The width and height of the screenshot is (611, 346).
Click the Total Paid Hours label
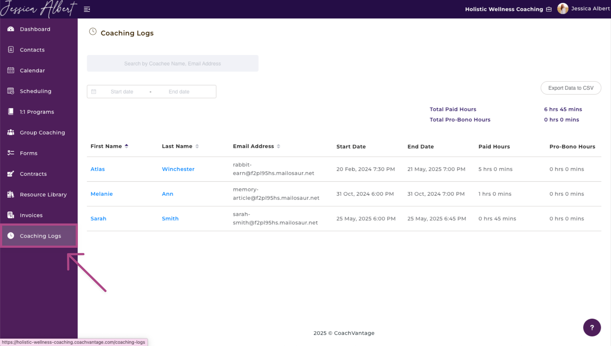point(453,109)
